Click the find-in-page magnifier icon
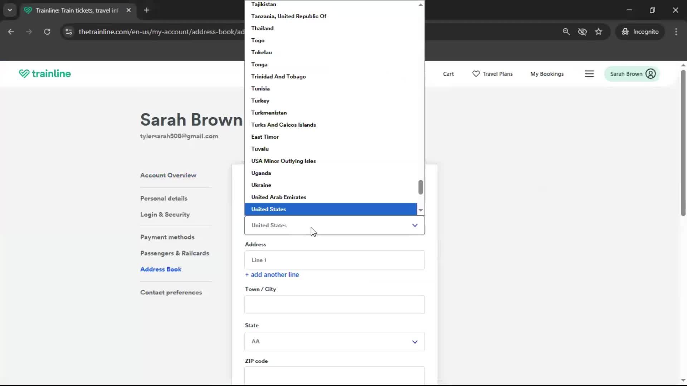Screen dimensions: 687x386 (x=566, y=31)
